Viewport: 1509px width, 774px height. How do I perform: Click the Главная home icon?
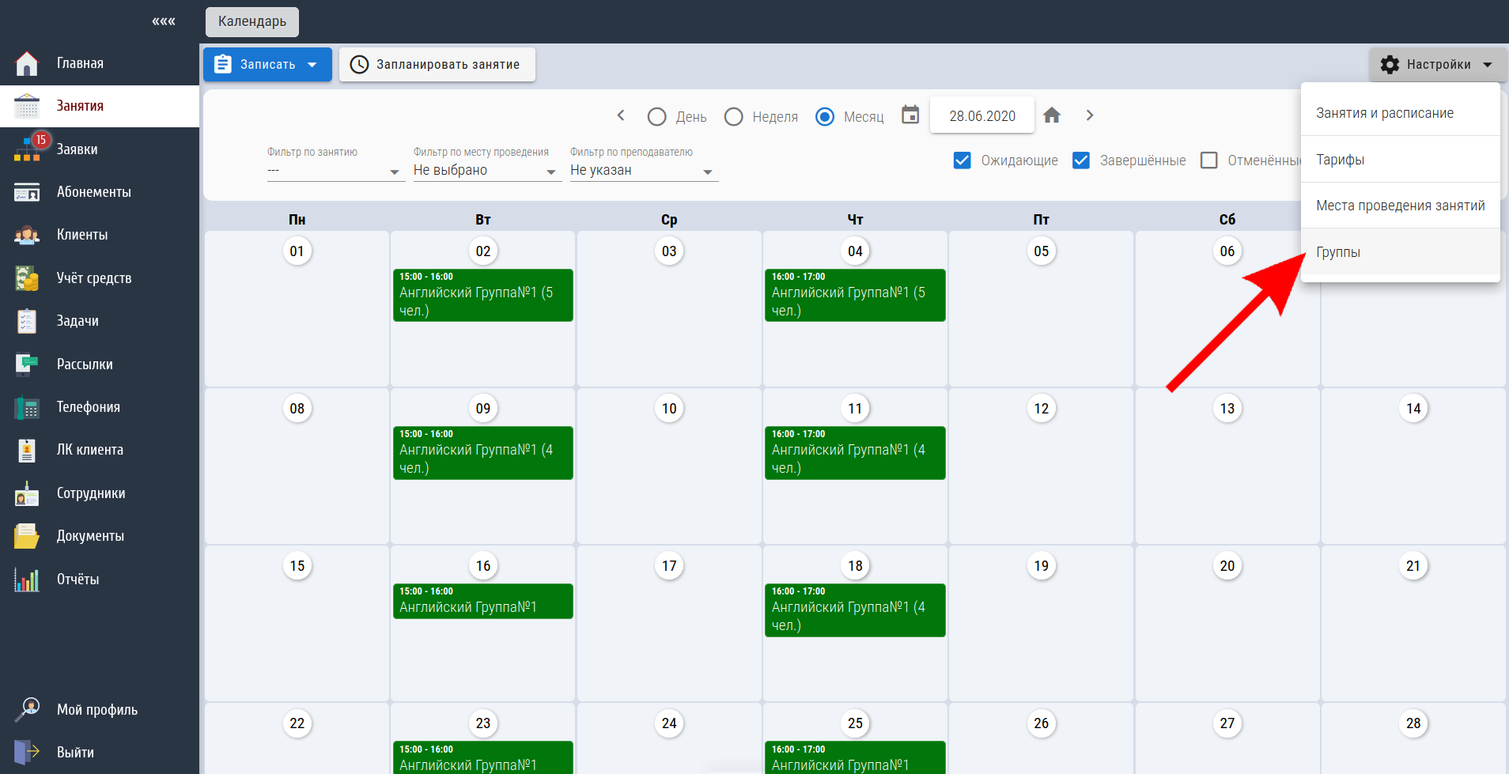(x=27, y=63)
